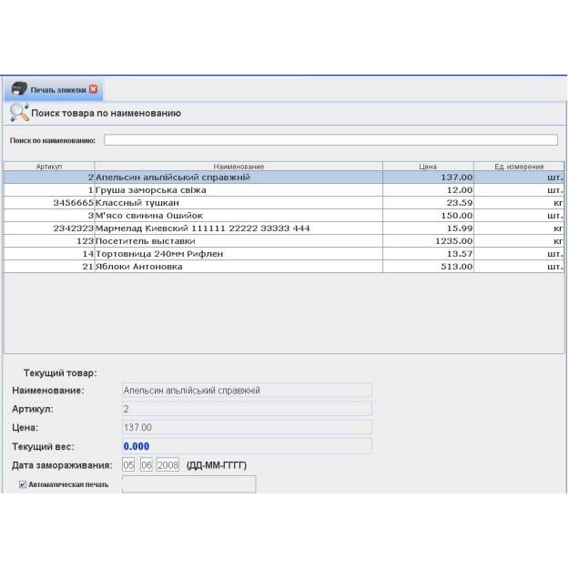Click the day field 05 of freeze date
This screenshot has width=569, height=569.
pyautogui.click(x=128, y=465)
